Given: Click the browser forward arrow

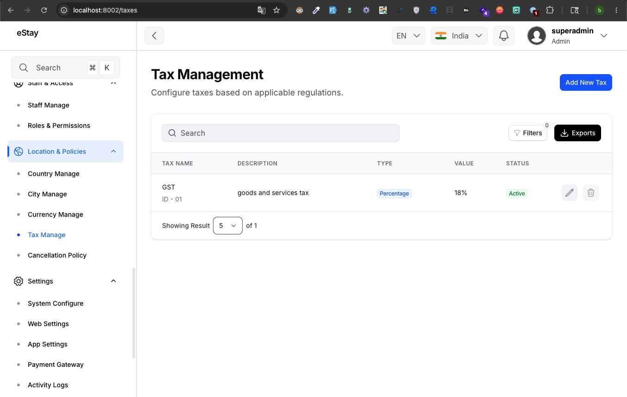Looking at the screenshot, I should [x=27, y=10].
